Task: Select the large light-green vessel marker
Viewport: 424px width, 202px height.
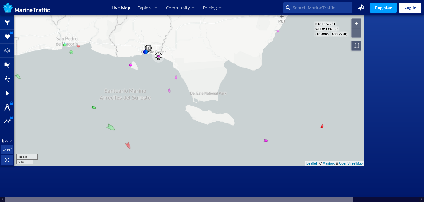Action: pyautogui.click(x=111, y=127)
